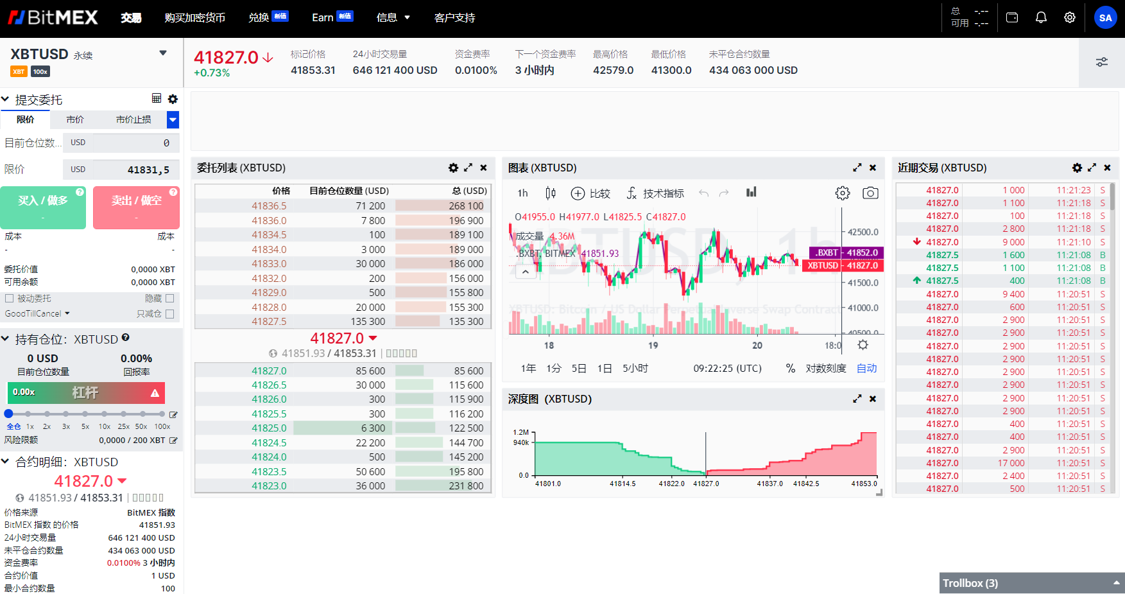Screen dimensions: 1125x594
Task: Collapse chart legend with chevron button
Action: coord(526,272)
